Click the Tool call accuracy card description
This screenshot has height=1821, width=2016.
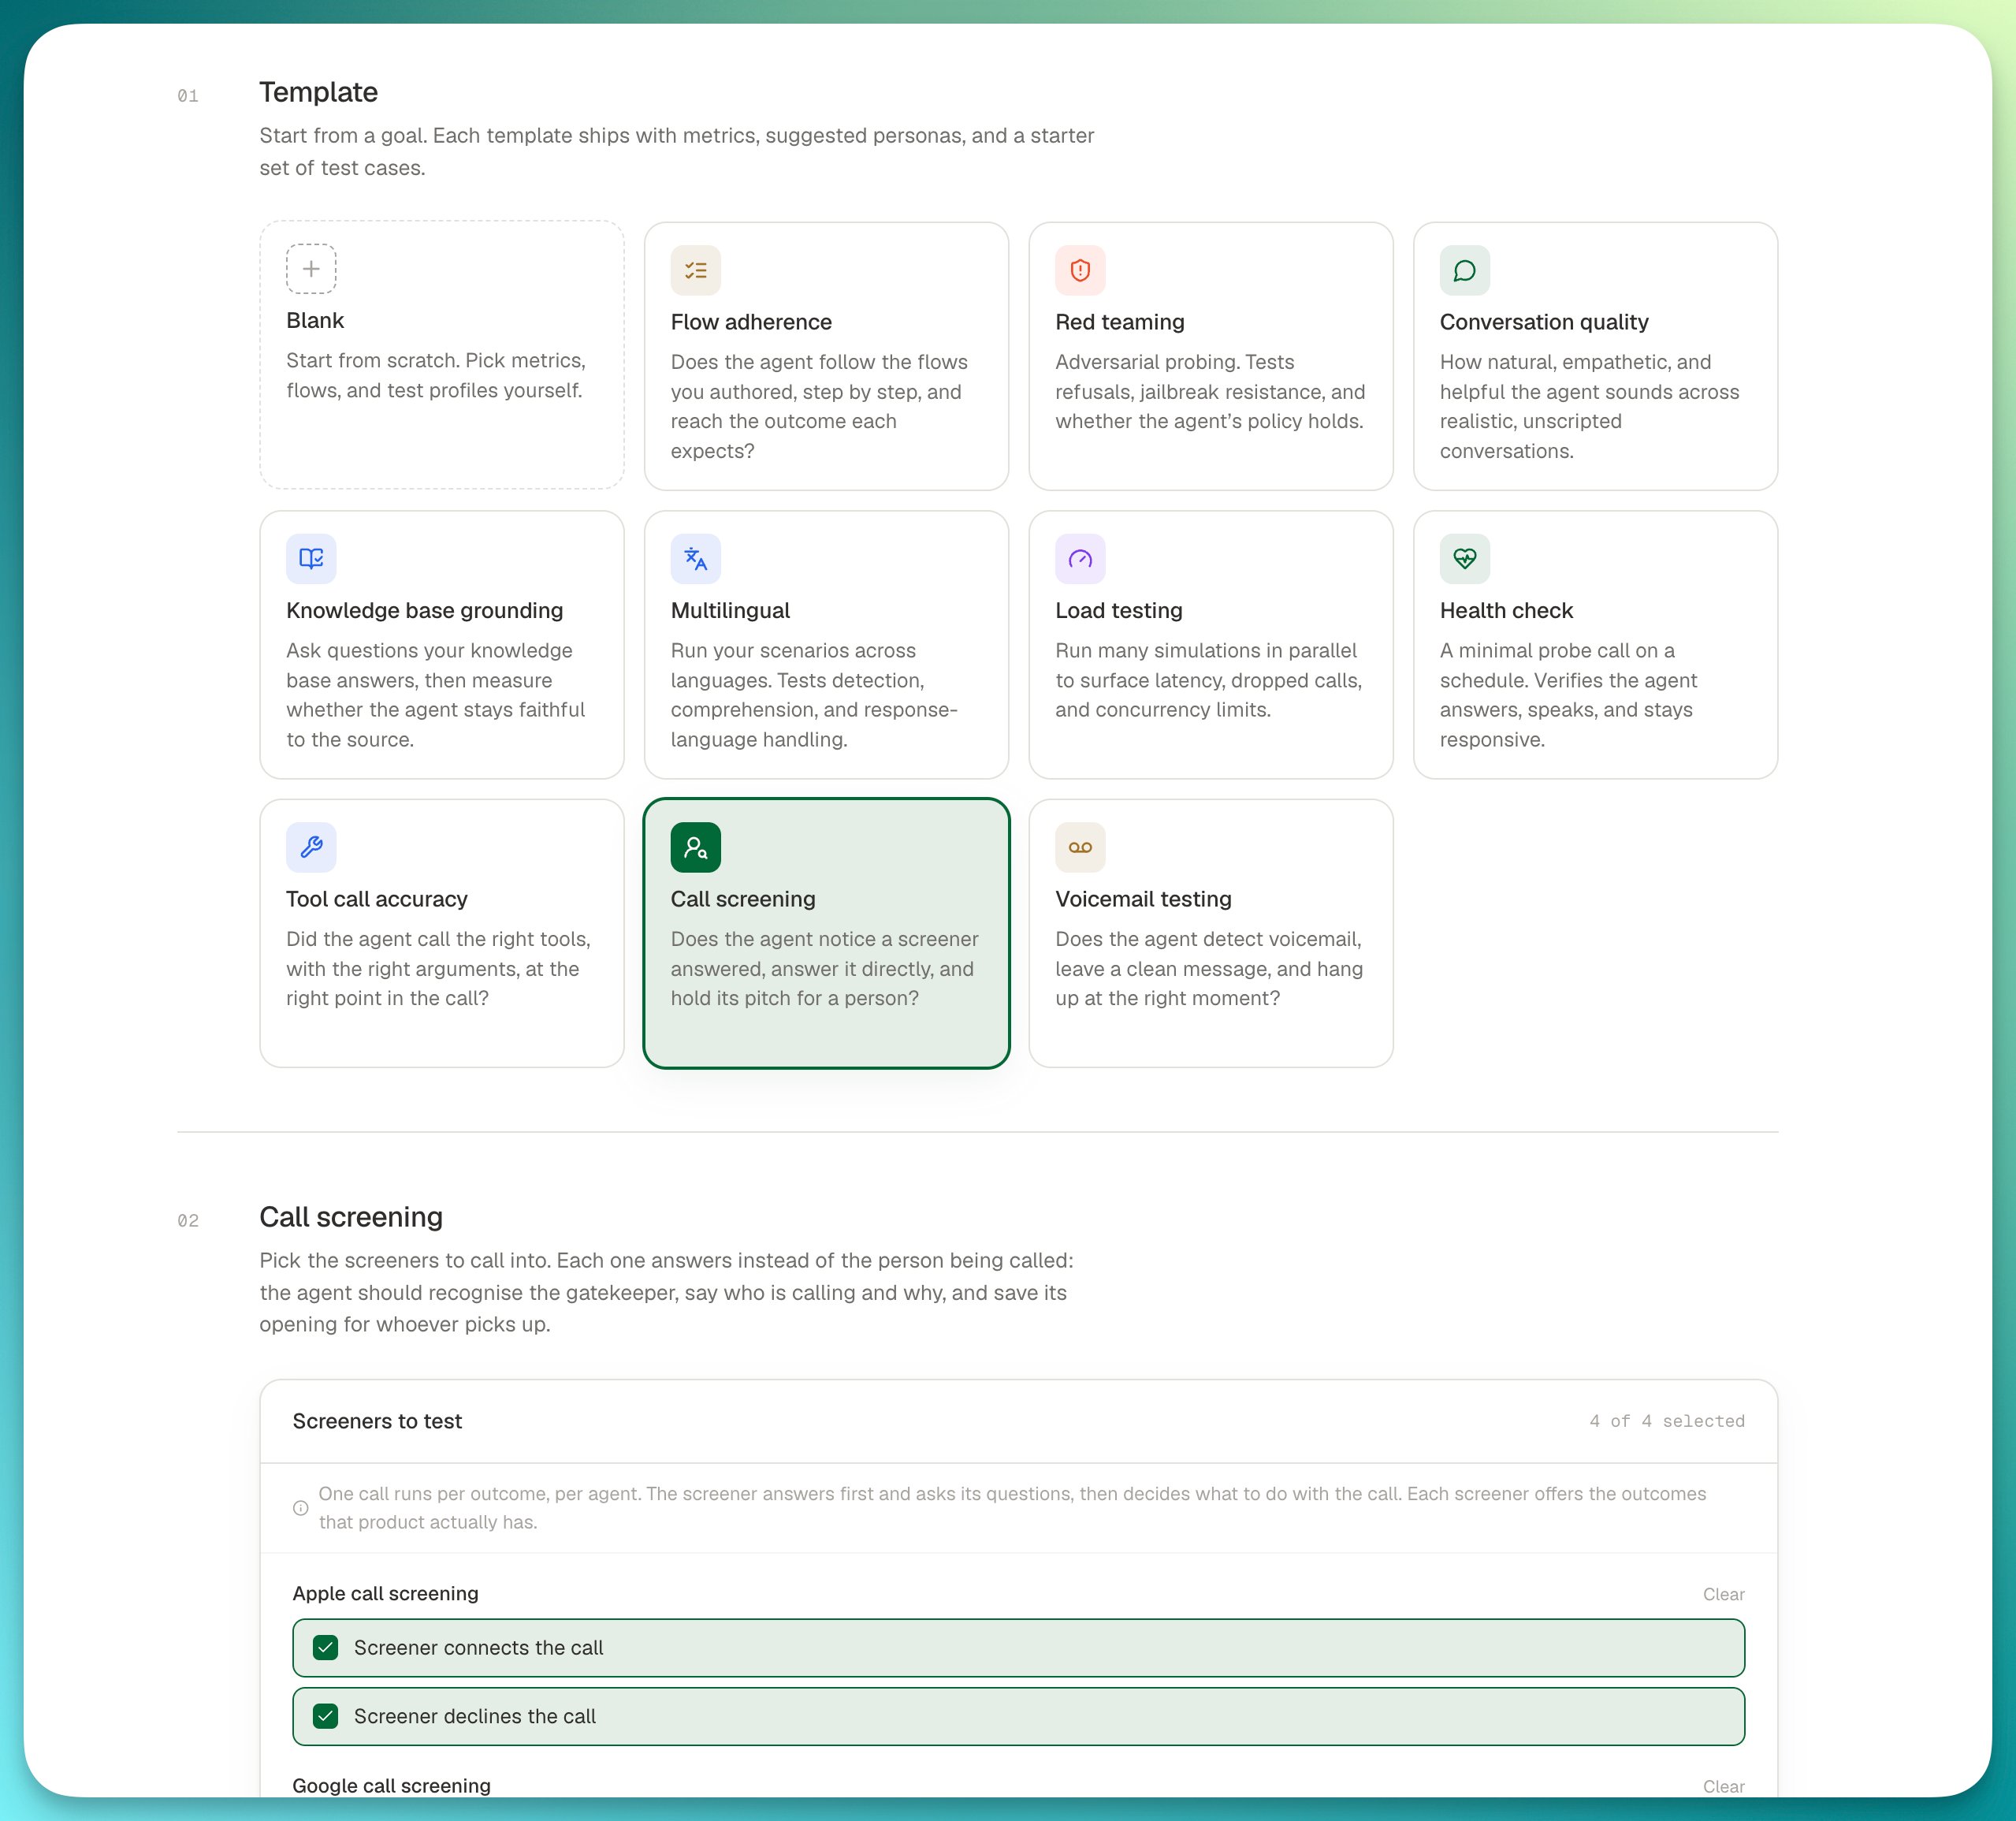point(438,969)
